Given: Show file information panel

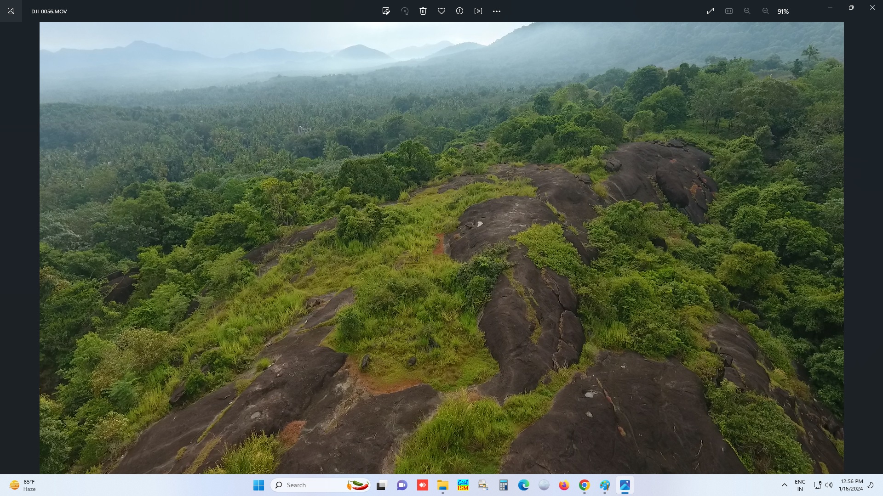Looking at the screenshot, I should pos(460,11).
